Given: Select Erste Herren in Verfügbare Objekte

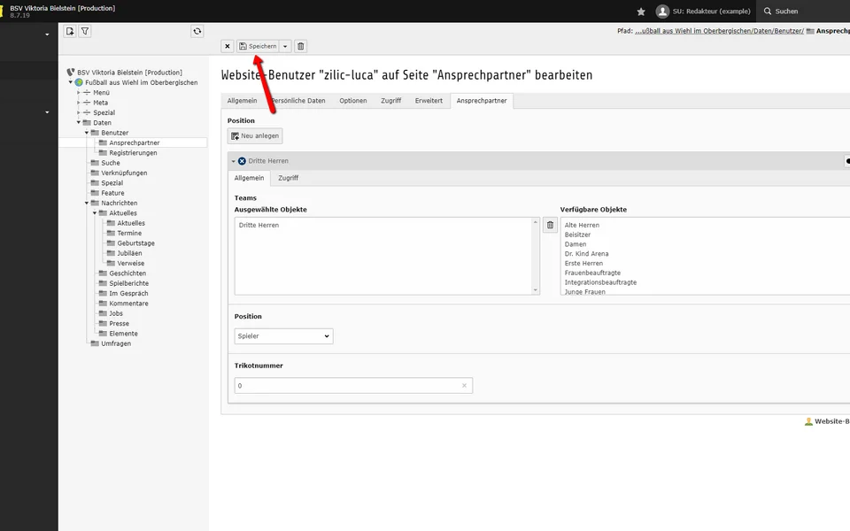Looking at the screenshot, I should coord(583,263).
